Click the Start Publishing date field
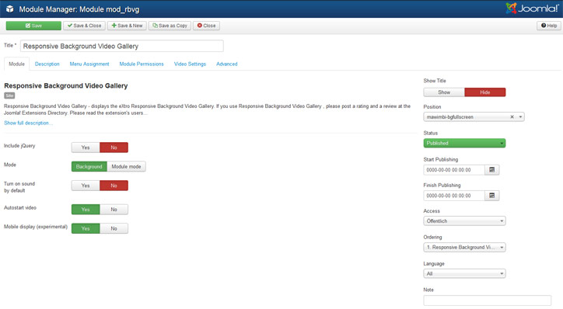Viewport: 563px width, 309px height. click(x=454, y=170)
